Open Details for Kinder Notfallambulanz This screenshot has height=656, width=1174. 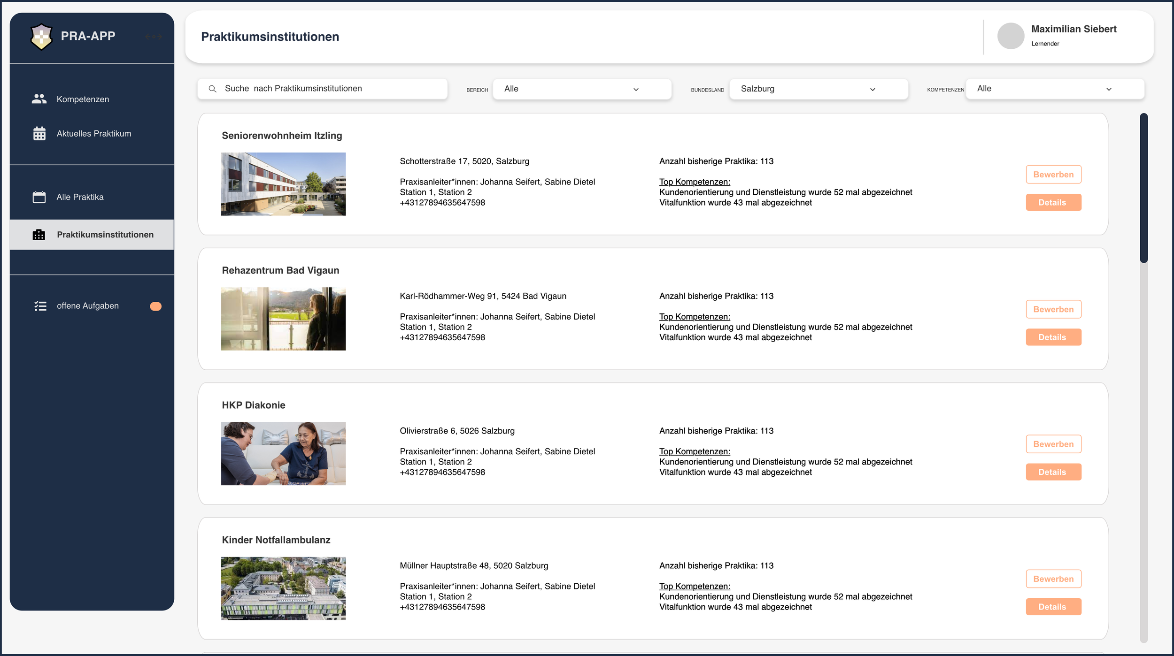point(1053,606)
